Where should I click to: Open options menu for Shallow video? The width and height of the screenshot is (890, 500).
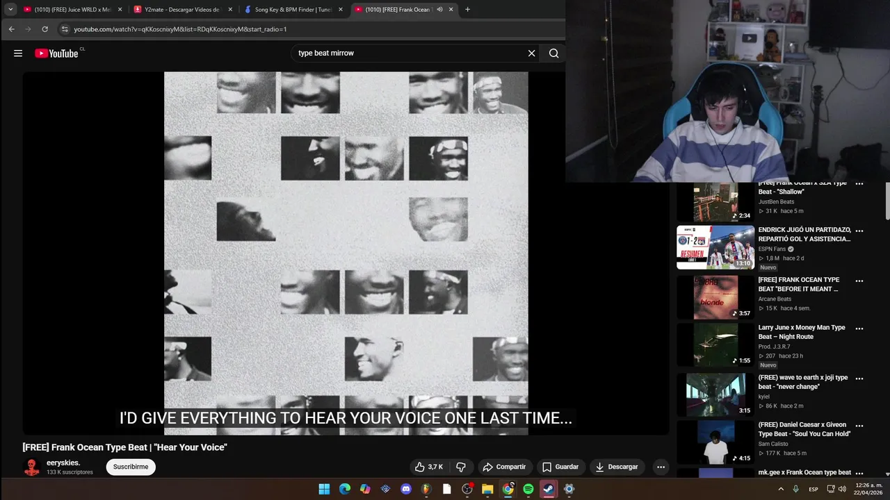click(859, 184)
